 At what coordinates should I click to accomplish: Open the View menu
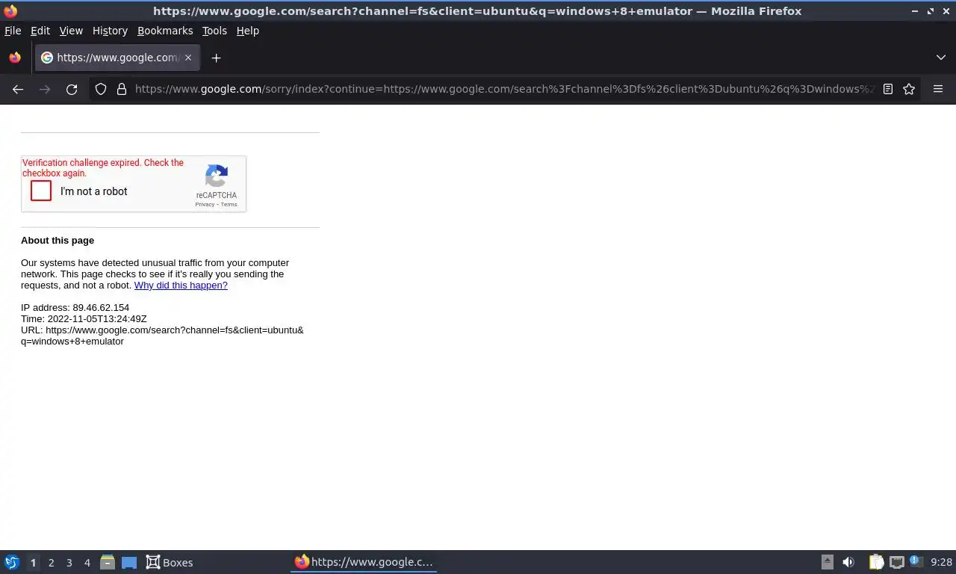(x=71, y=31)
